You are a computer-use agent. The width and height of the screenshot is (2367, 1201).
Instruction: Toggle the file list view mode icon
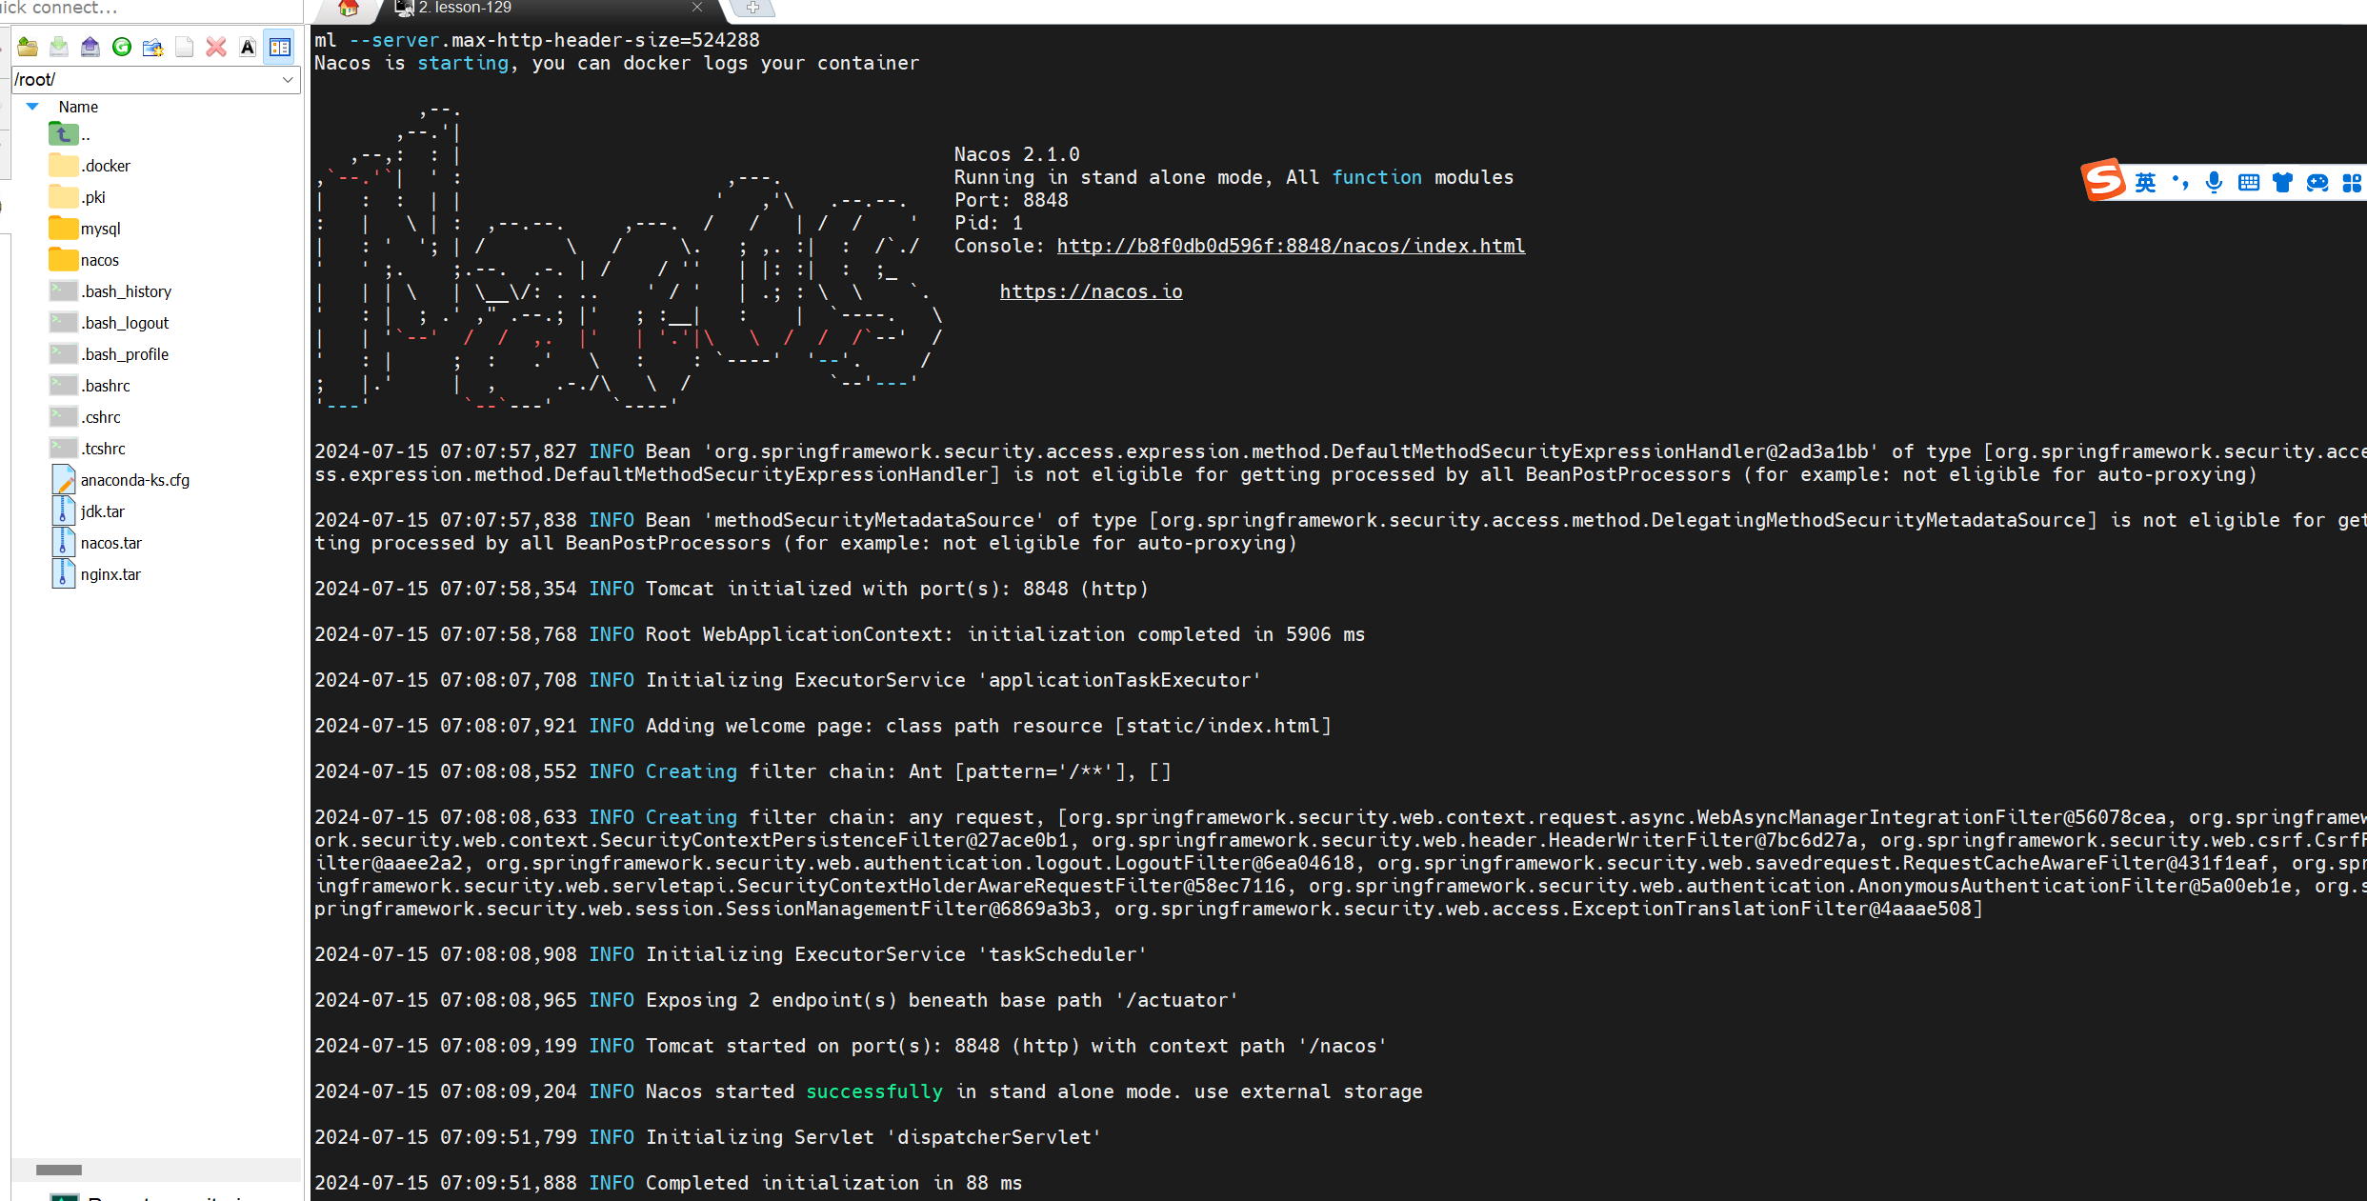click(280, 47)
